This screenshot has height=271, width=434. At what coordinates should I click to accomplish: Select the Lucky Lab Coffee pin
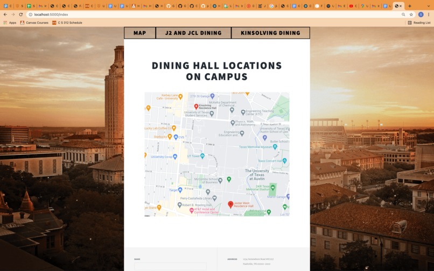pyautogui.click(x=174, y=128)
